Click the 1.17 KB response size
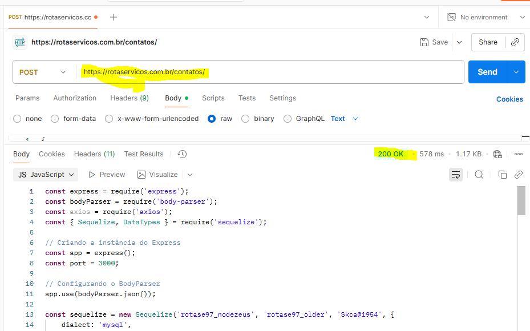Screen dimensions: 530x331 (x=468, y=154)
